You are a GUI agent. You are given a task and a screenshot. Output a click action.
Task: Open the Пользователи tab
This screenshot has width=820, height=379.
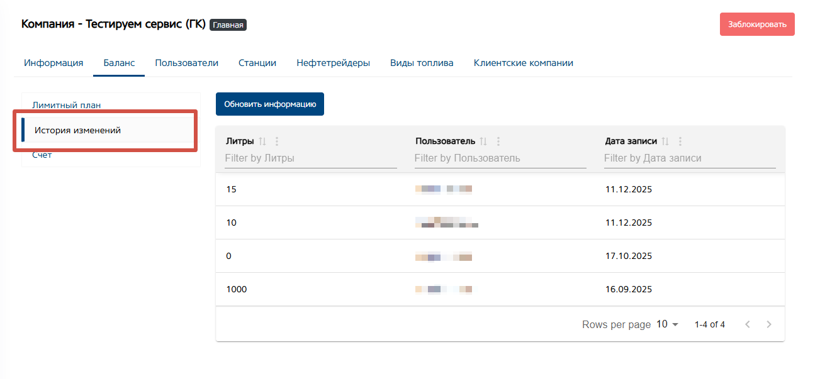click(x=187, y=63)
